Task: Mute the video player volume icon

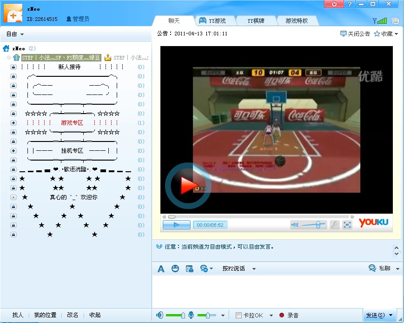Action: [294, 225]
